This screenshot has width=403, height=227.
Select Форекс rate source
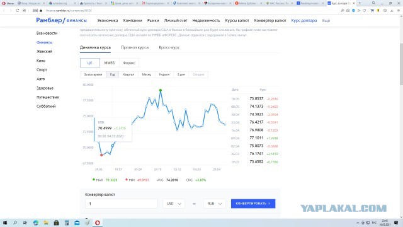point(129,63)
